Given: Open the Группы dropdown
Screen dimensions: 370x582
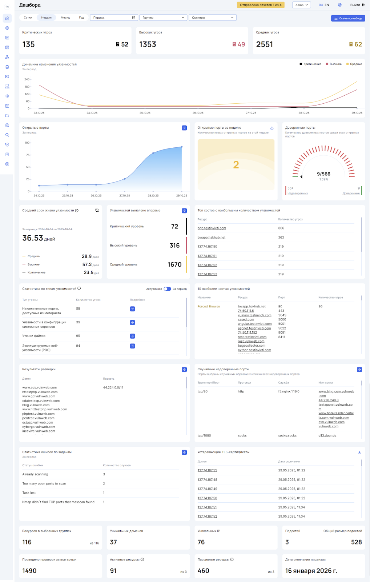Looking at the screenshot, I should 163,17.
